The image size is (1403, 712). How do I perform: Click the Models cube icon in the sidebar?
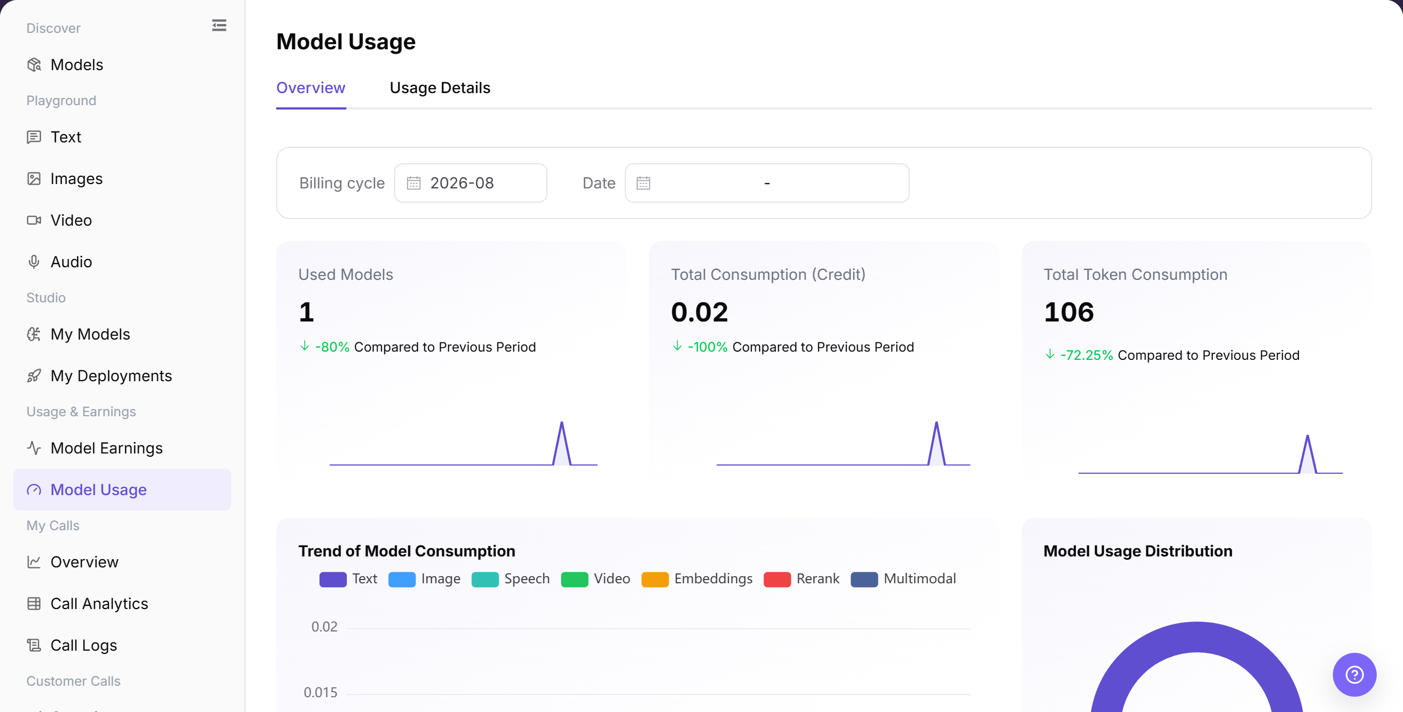pos(34,65)
